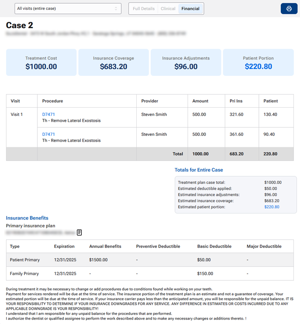Select the Patient Primary benefits row

[x=150, y=260]
